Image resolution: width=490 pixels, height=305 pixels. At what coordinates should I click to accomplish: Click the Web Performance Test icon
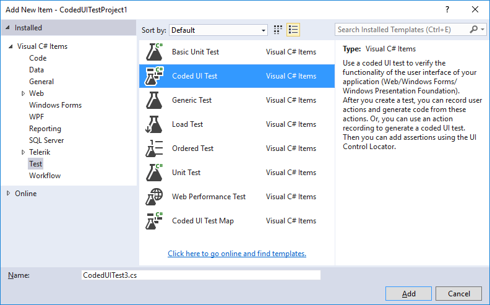tap(154, 197)
